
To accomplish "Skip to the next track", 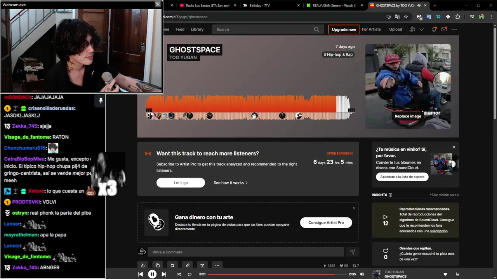I will 164,274.
